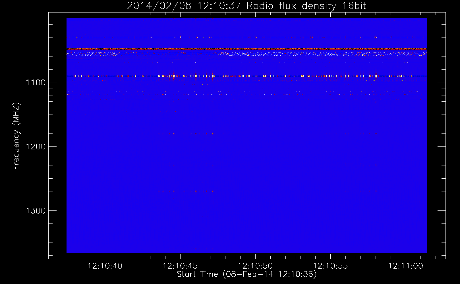Click the 12:10:50 time tick label

(x=255, y=266)
